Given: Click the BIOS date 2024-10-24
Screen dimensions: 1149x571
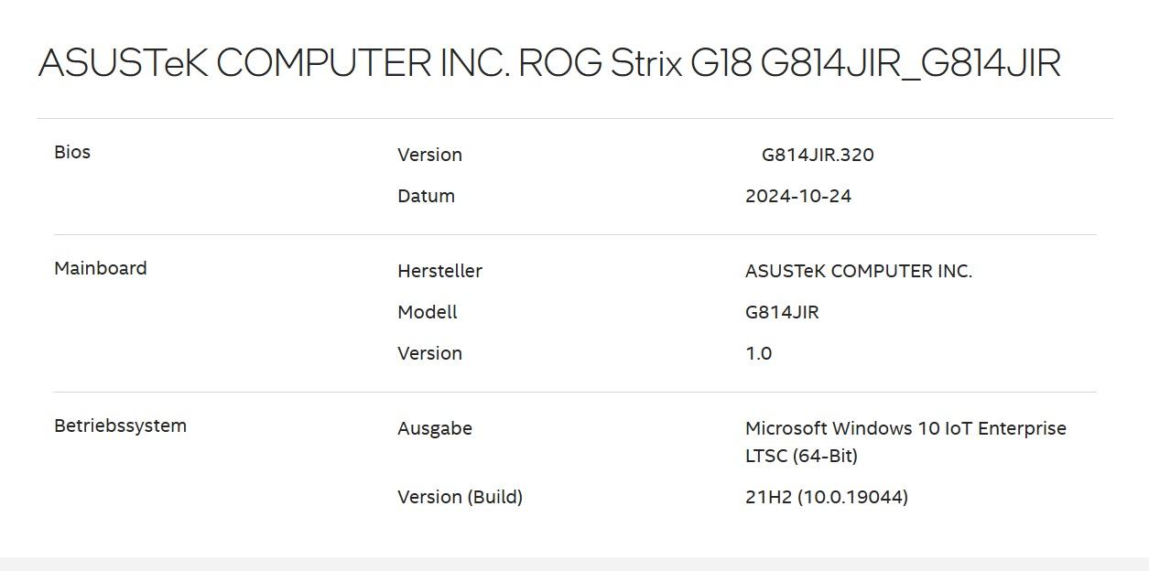Looking at the screenshot, I should tap(798, 196).
